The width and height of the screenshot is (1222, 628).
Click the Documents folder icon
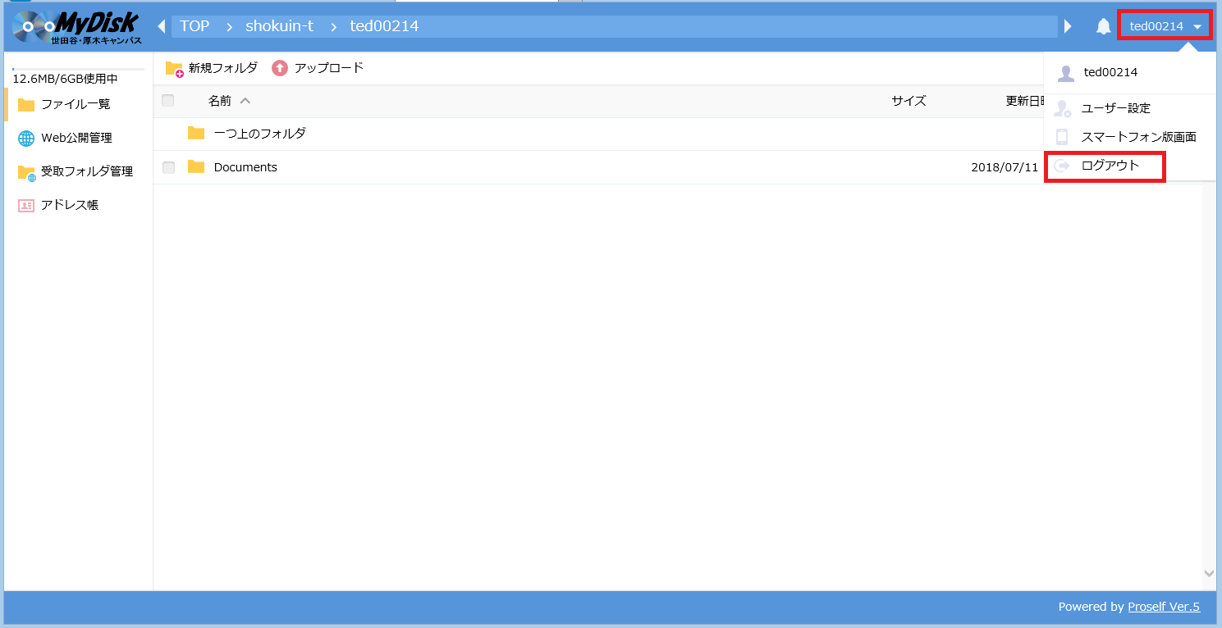[x=196, y=167]
